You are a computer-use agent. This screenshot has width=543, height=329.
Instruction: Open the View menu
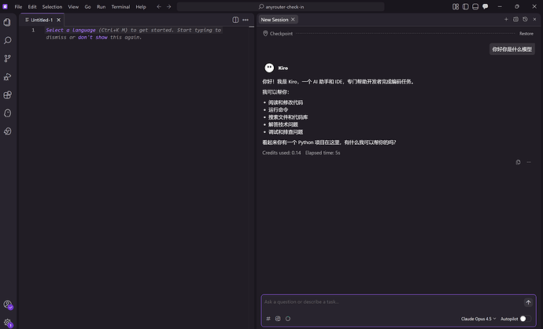pyautogui.click(x=73, y=6)
